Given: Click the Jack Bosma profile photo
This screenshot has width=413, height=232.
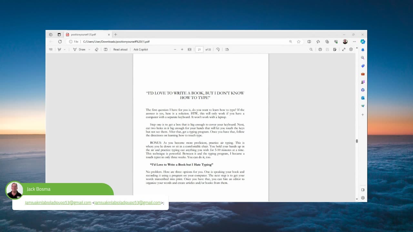Looking at the screenshot, I should 15,190.
